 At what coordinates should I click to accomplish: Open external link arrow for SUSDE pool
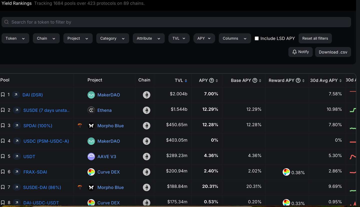[17, 110]
